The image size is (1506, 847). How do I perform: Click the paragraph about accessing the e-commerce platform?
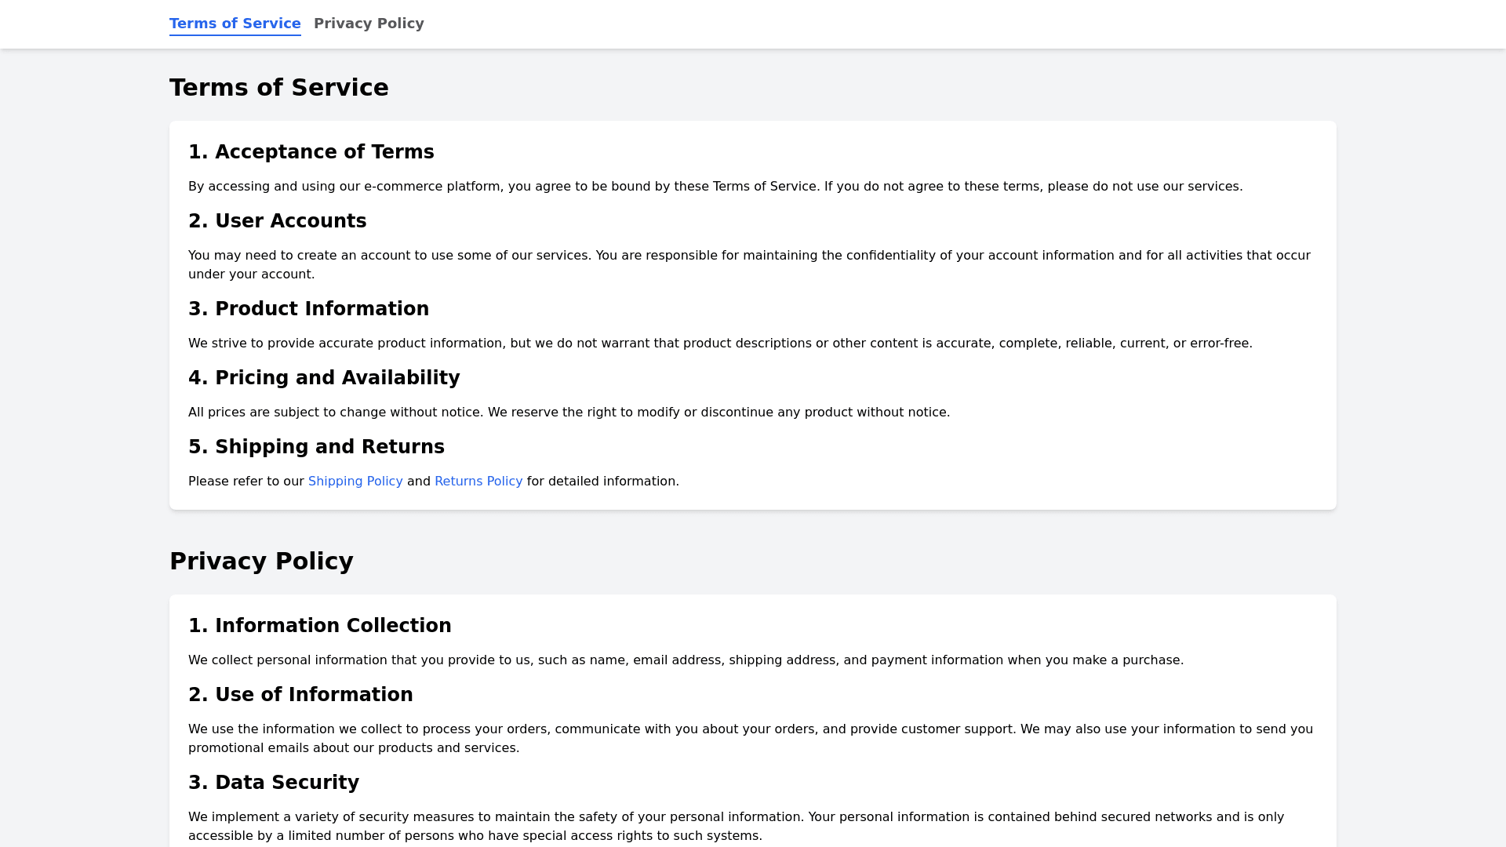[715, 187]
